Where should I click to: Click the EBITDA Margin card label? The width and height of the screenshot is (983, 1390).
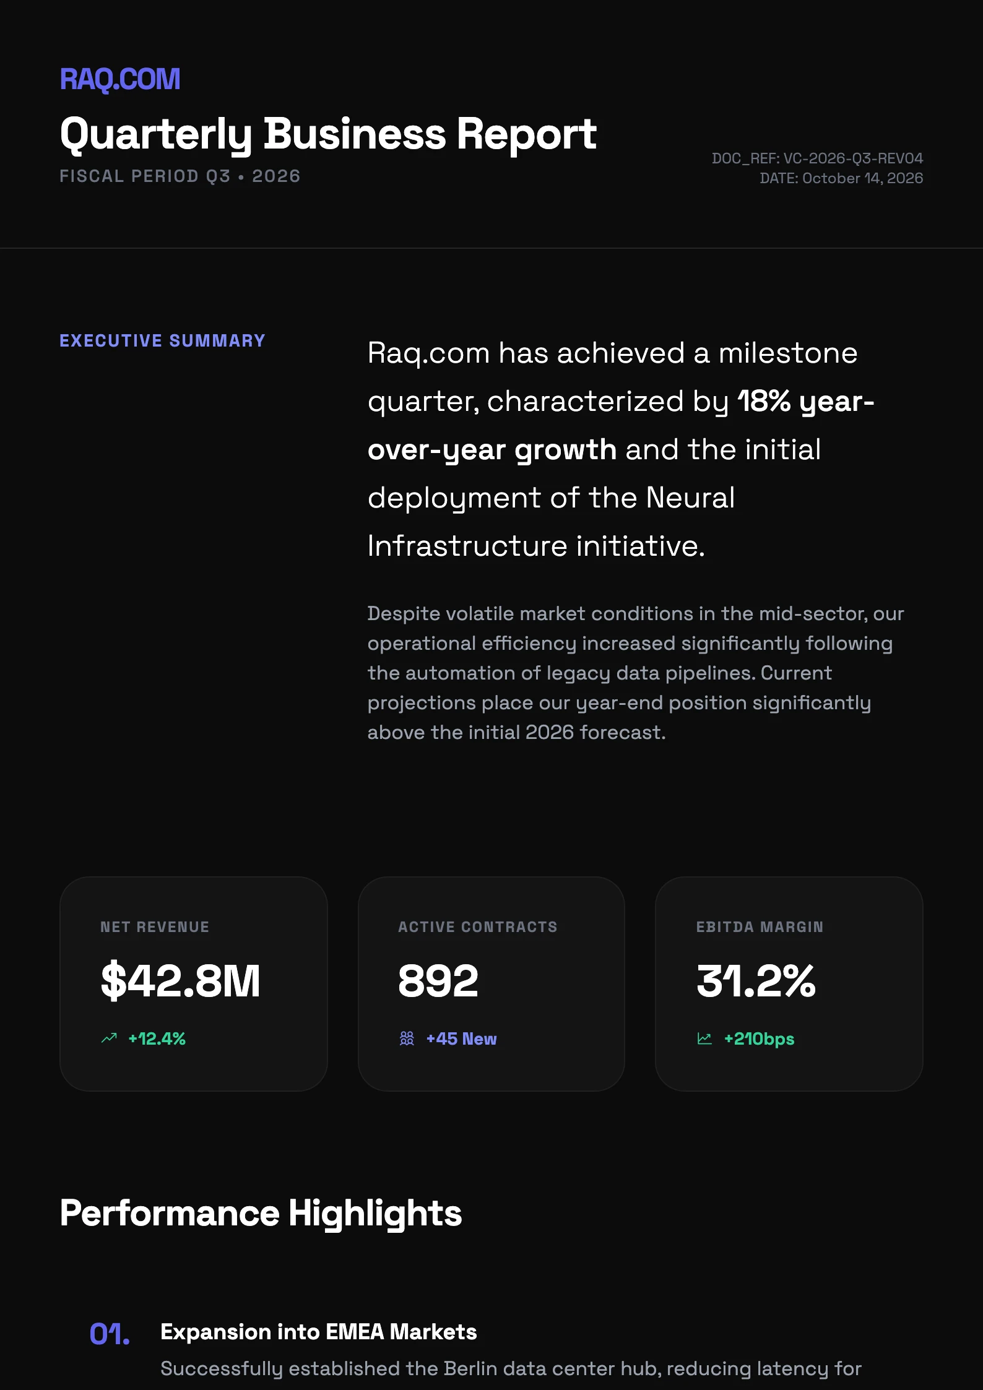(x=760, y=927)
